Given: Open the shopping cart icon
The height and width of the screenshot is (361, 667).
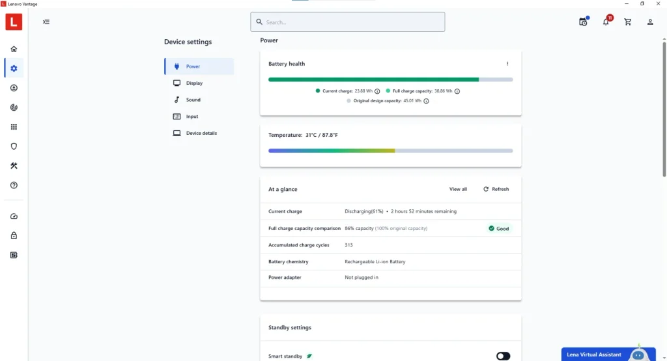Looking at the screenshot, I should tap(627, 22).
